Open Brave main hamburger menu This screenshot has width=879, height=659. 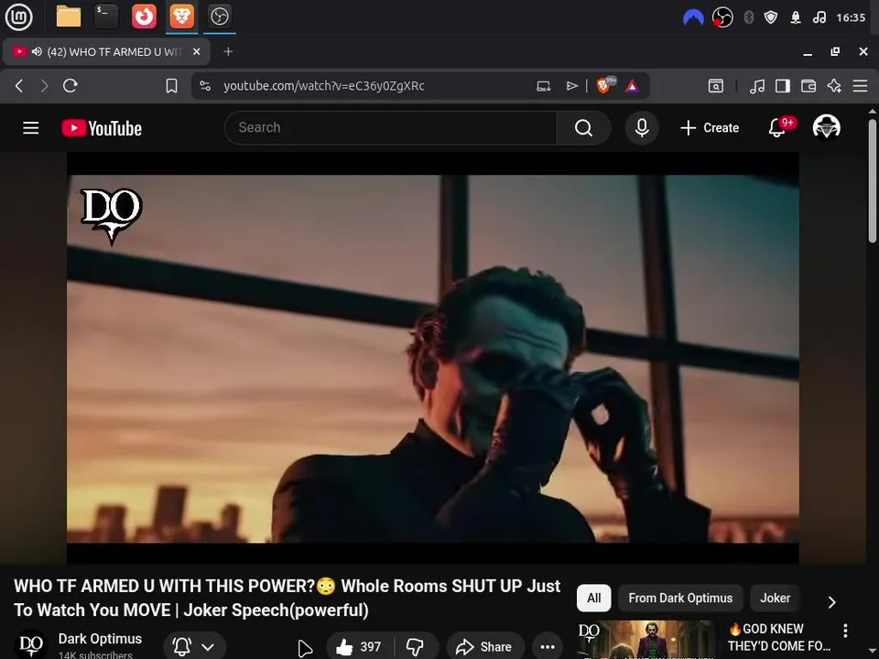click(x=860, y=86)
